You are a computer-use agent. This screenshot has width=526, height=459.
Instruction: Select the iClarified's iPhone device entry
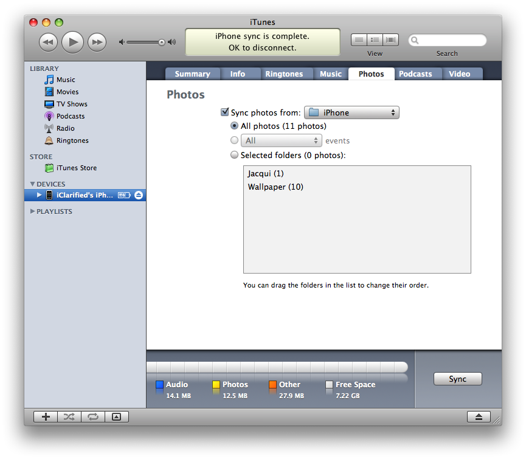[85, 195]
